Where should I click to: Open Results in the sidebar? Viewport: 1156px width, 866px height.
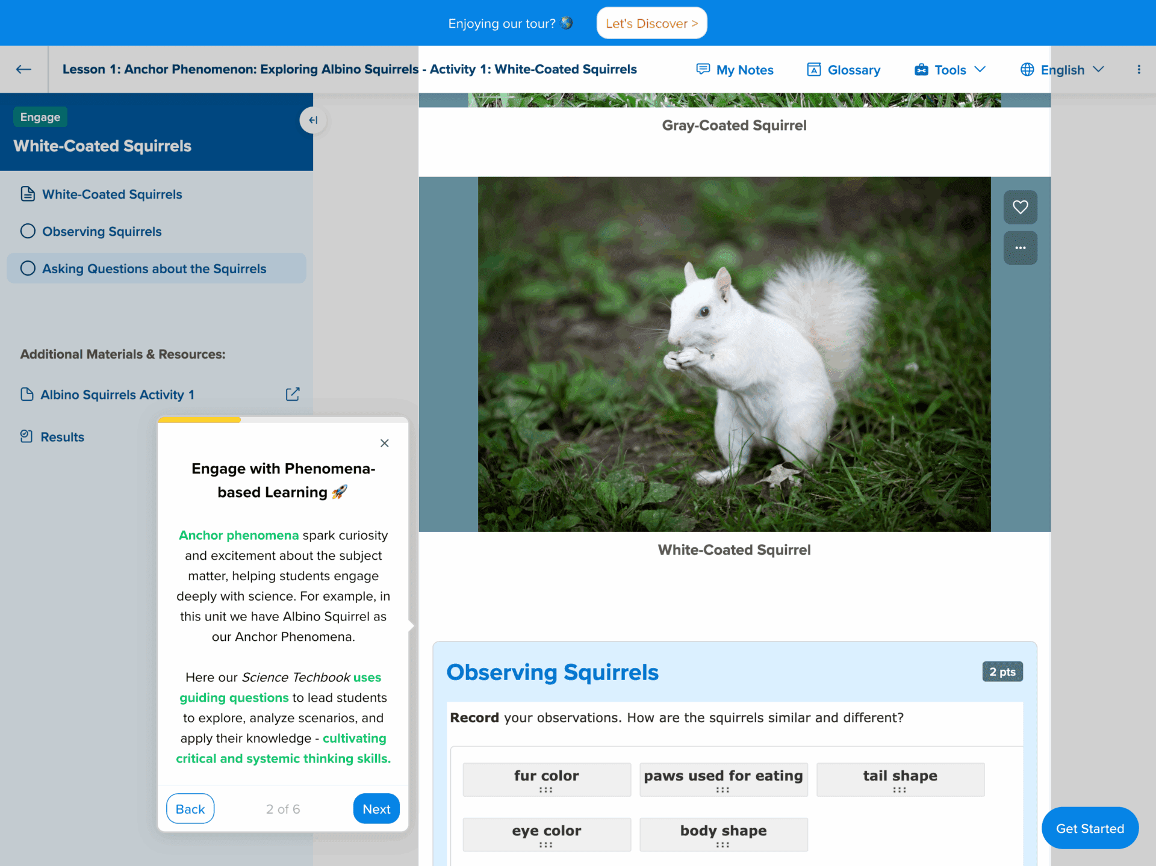(x=62, y=437)
